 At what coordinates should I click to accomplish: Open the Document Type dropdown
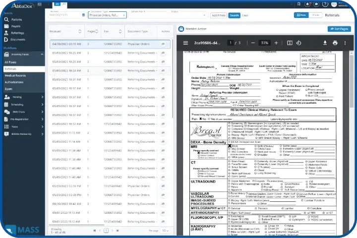[x=107, y=15]
